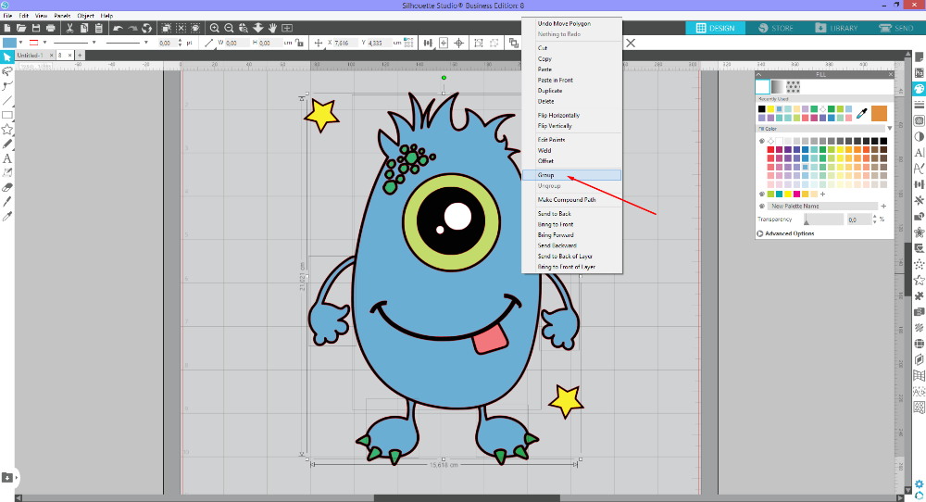Select the arrow Select tool in left toolbar

(7, 56)
